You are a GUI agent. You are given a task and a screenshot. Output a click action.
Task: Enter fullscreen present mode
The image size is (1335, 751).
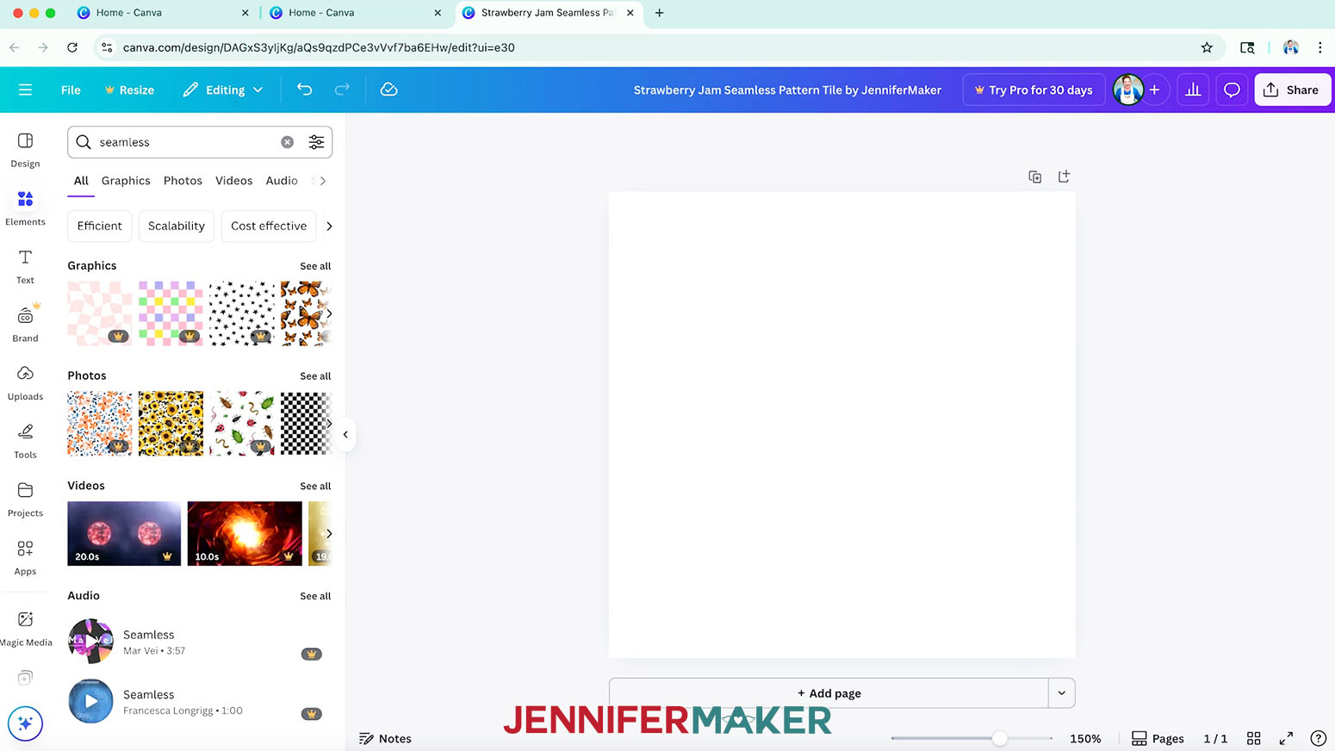point(1286,738)
